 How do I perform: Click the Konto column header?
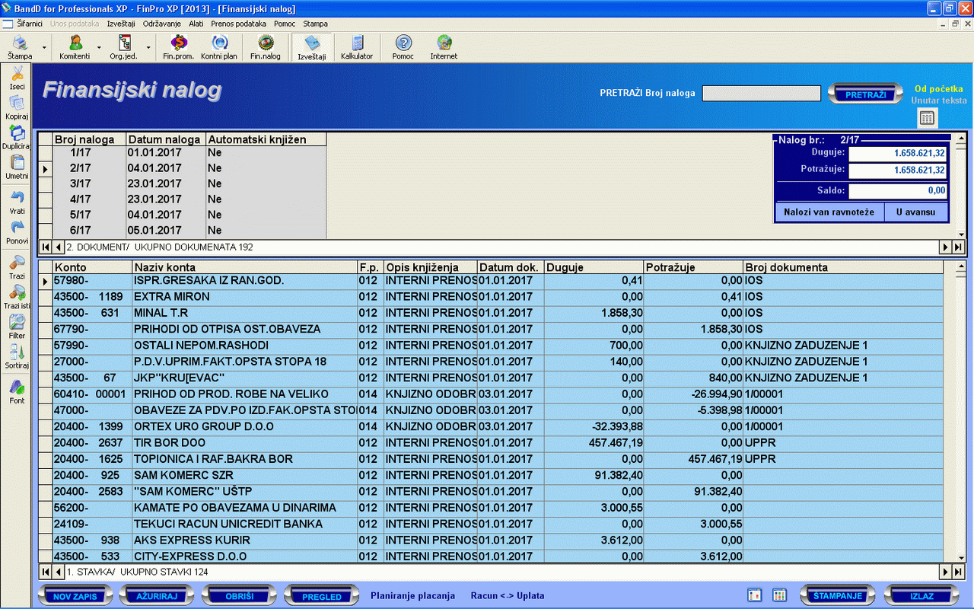pyautogui.click(x=93, y=267)
